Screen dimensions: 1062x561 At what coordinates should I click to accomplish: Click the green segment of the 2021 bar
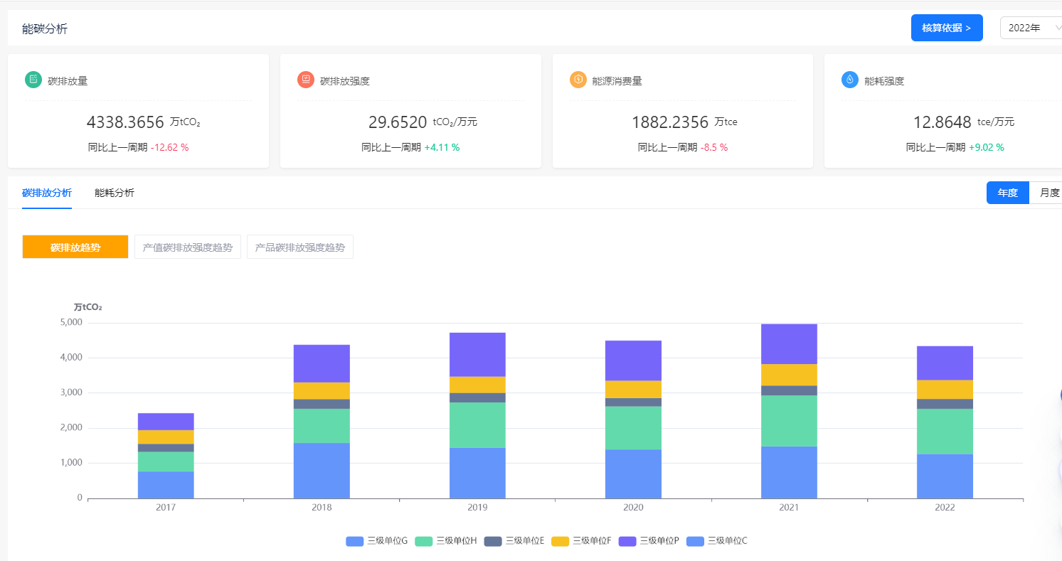789,421
